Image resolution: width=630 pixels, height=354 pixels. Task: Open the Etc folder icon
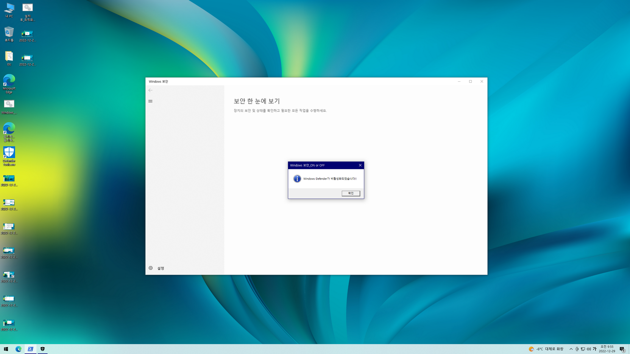tap(9, 59)
